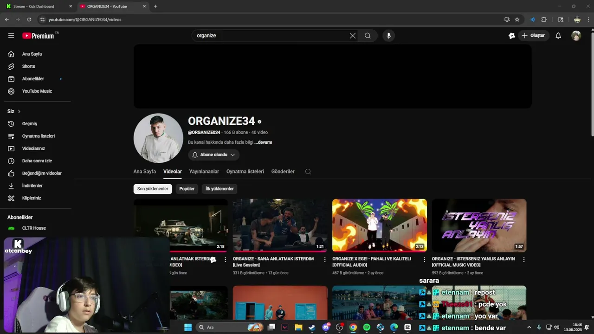Open the Gönderiler tab
594x334 pixels.
point(283,172)
